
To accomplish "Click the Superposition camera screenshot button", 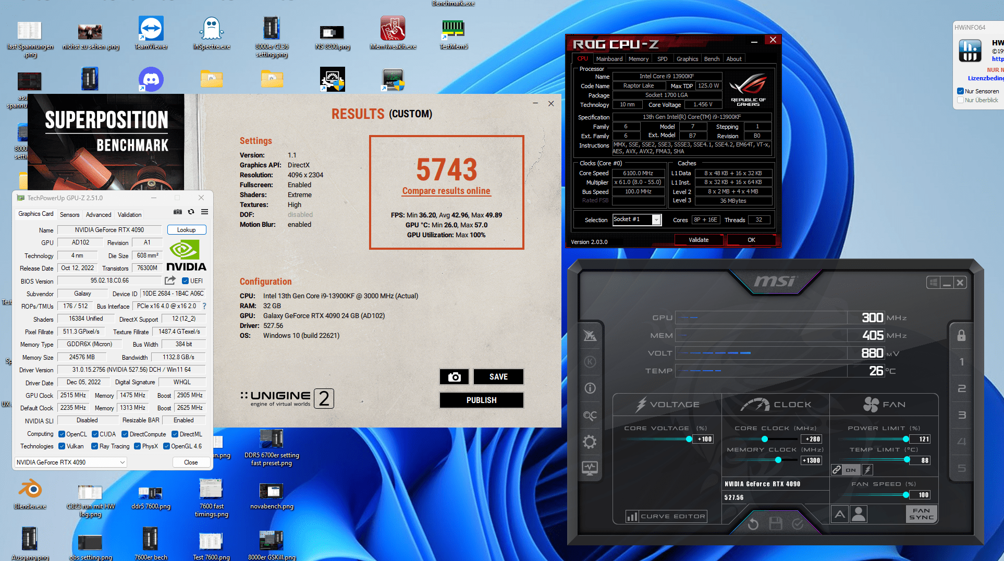I will [454, 377].
